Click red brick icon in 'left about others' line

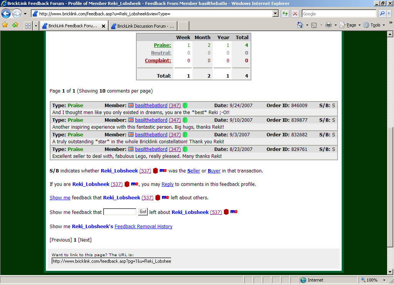(x=157, y=197)
